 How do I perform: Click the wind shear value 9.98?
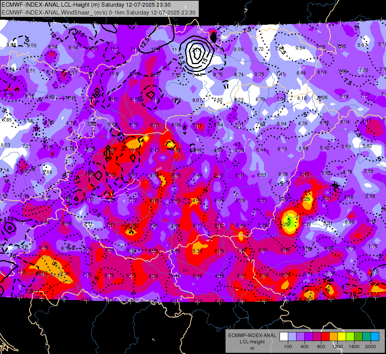tap(11, 45)
